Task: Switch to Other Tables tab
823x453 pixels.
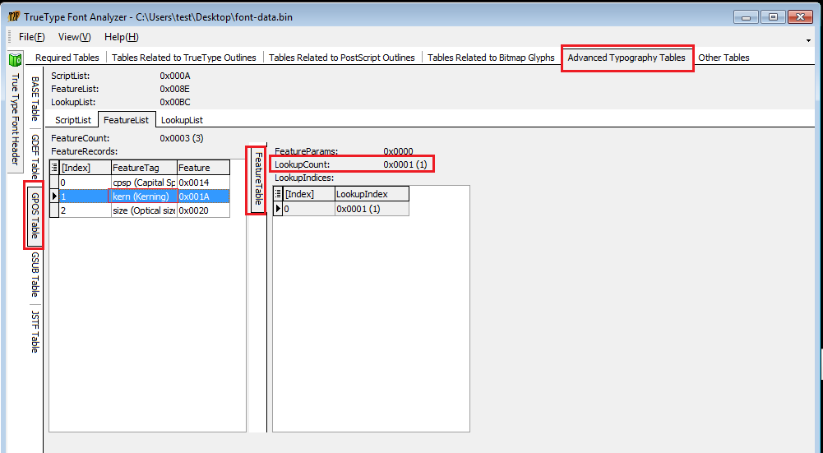Action: 724,58
